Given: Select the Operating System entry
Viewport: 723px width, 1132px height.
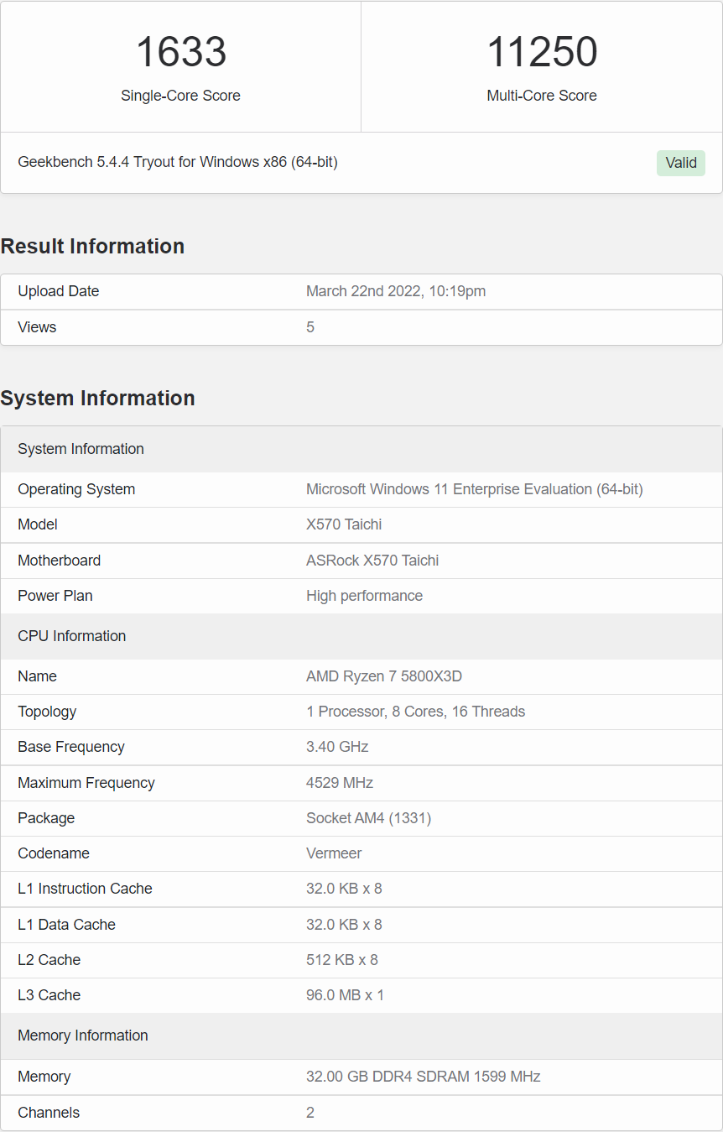Looking at the screenshot, I should tap(474, 489).
